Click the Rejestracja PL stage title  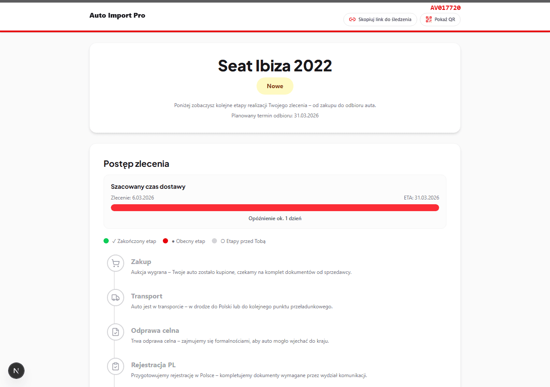(153, 365)
